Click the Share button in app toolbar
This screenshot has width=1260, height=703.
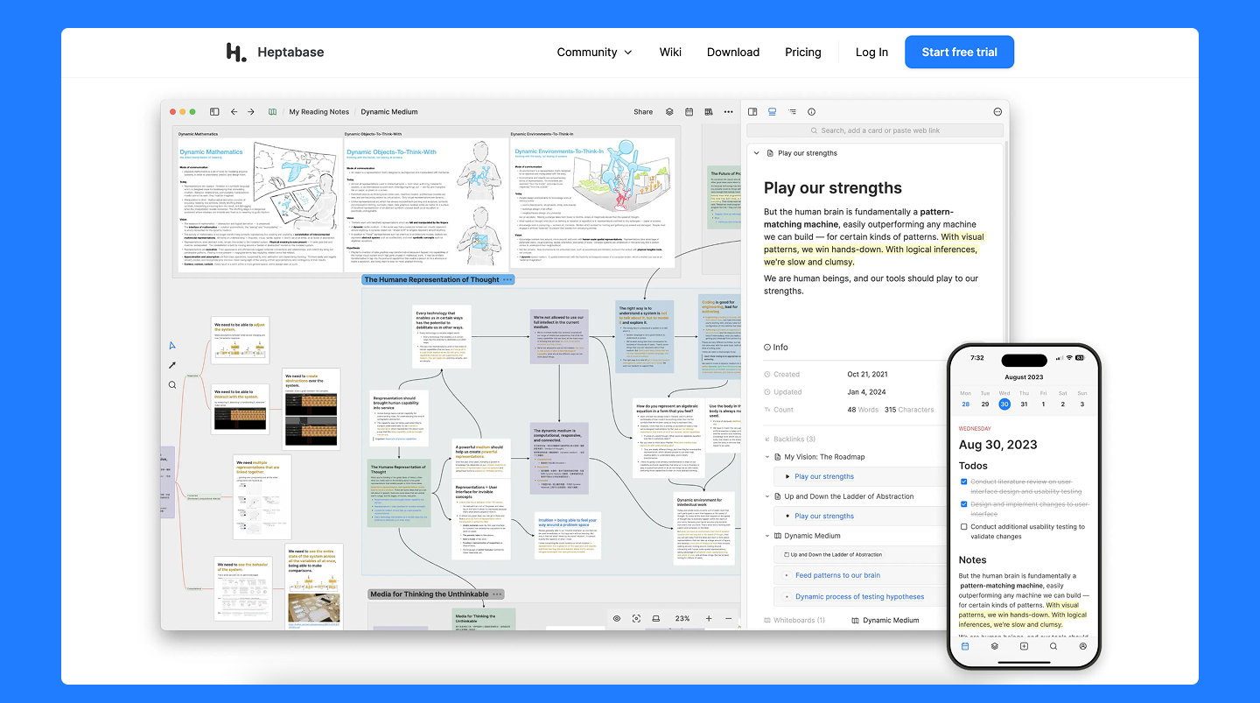(643, 112)
